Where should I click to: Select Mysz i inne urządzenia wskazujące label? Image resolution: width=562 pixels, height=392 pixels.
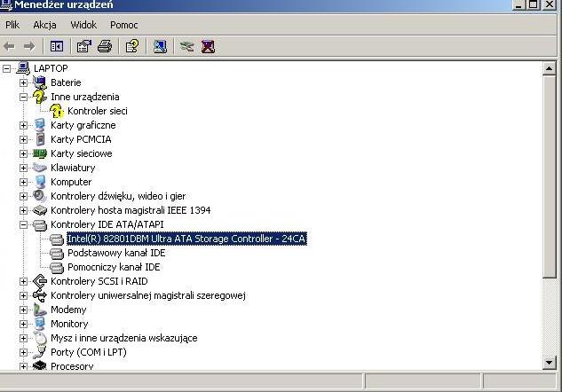(124, 338)
